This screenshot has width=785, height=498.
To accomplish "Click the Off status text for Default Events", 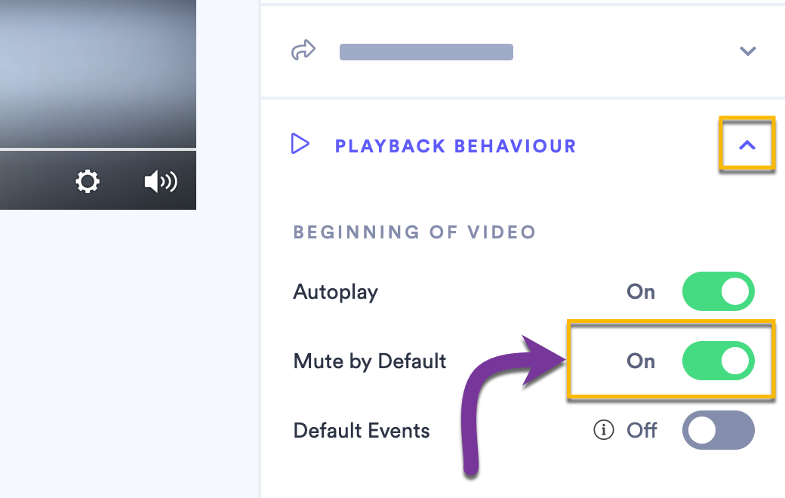I will point(642,431).
